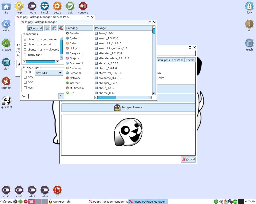Select the puppy-tahr repository
256x204 pixels.
click(33, 55)
